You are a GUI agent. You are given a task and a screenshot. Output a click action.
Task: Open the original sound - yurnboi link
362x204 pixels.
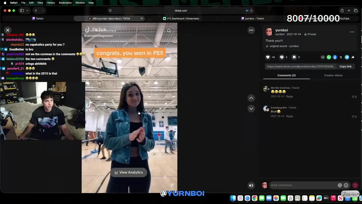coord(284,46)
